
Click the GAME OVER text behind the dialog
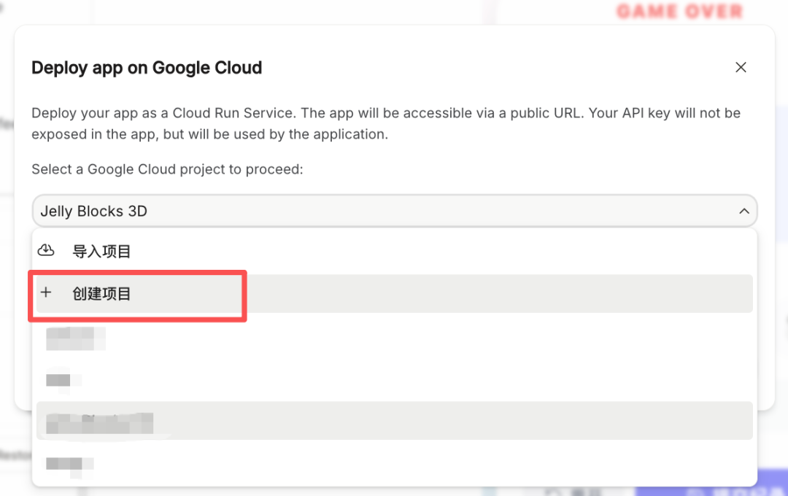pyautogui.click(x=679, y=12)
